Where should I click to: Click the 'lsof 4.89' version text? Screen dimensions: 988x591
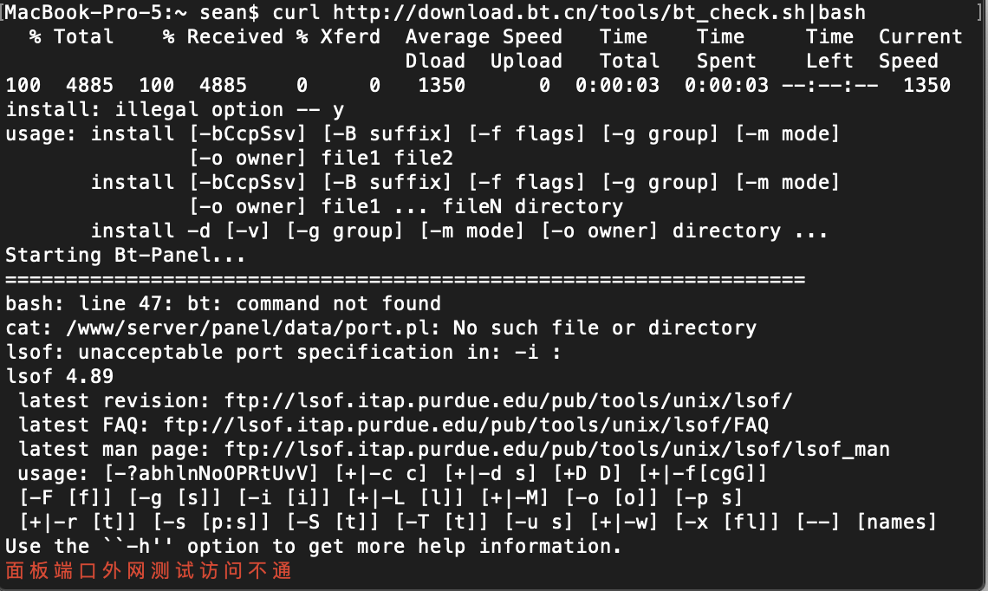[59, 377]
